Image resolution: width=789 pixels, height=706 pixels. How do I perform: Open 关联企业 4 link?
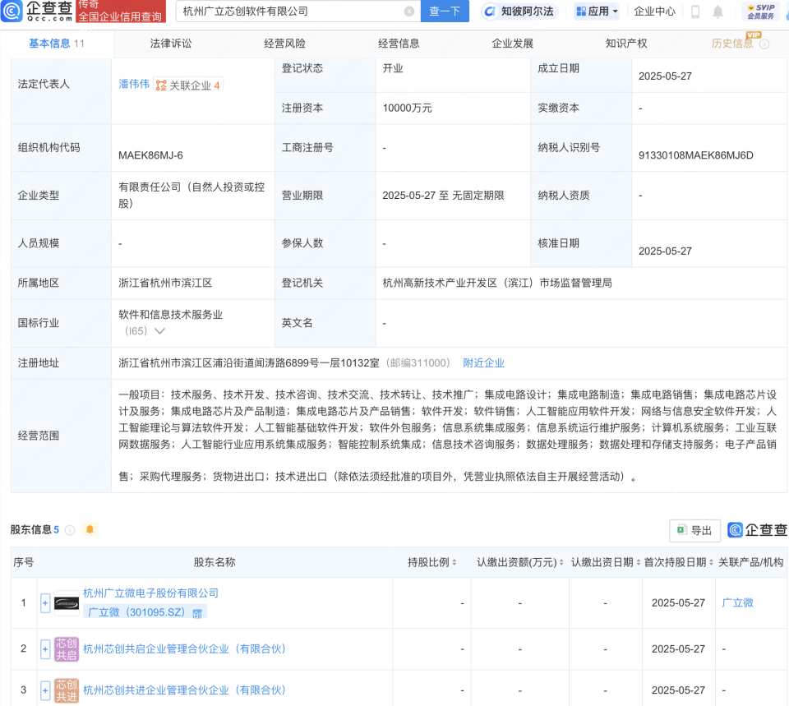(x=188, y=85)
